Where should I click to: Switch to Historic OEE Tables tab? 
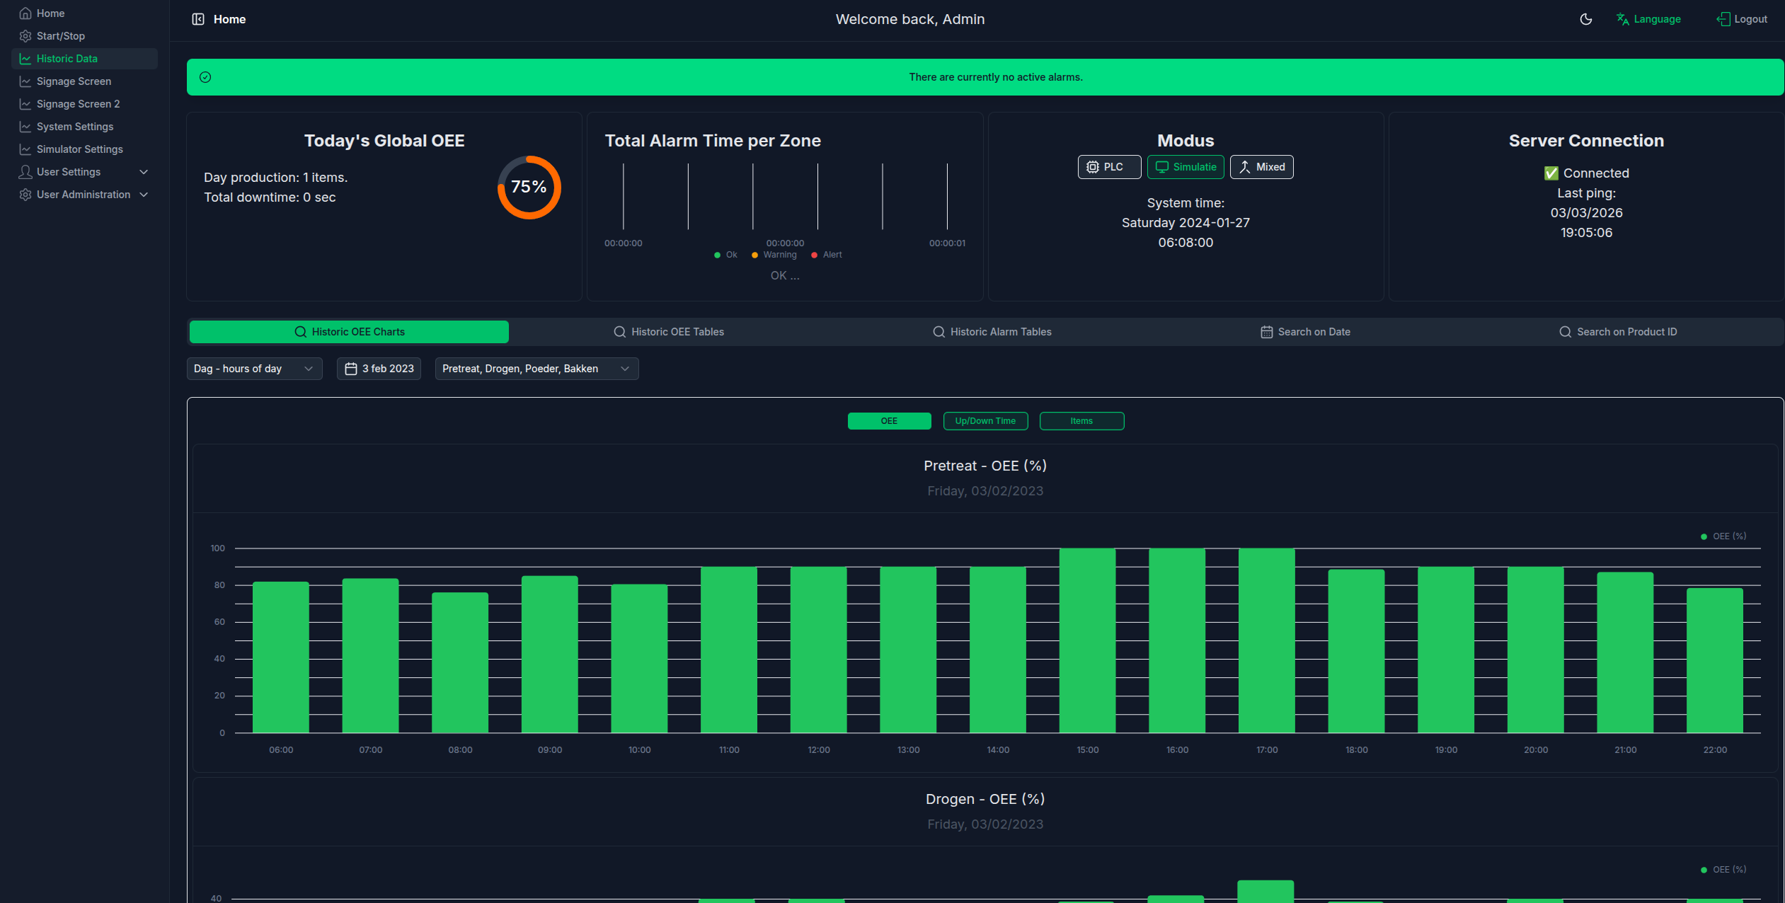pyautogui.click(x=668, y=332)
